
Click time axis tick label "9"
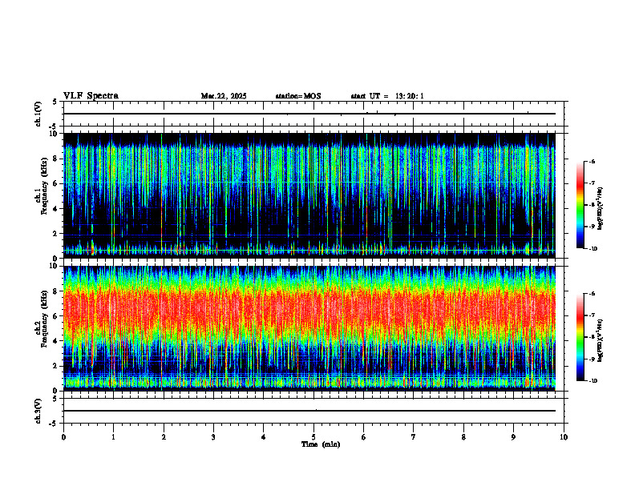[x=513, y=437]
